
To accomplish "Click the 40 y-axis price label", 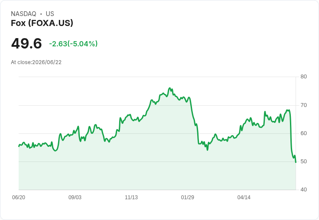I will coord(303,190).
